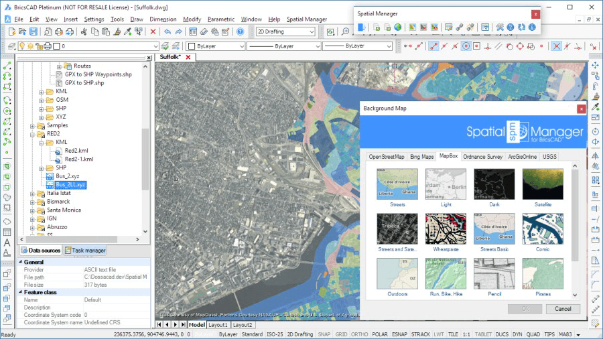Viewport: 603px width, 339px height.
Task: Click the Save icon in toolbar
Action: click(x=33, y=31)
